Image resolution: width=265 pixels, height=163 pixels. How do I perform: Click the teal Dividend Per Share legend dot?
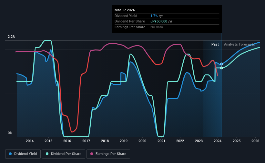coord(47,154)
